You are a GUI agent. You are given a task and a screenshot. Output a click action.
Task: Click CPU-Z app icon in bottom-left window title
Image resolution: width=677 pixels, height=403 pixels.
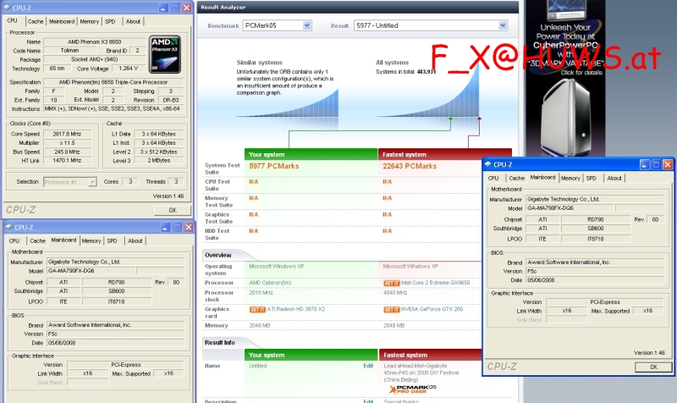point(8,227)
